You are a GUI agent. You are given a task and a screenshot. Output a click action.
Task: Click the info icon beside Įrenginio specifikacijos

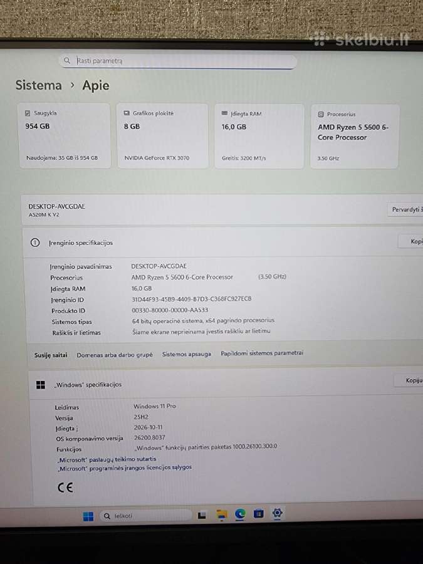click(x=35, y=243)
